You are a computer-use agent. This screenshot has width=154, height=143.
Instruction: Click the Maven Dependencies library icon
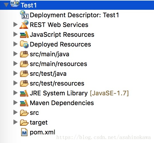coord(24,103)
